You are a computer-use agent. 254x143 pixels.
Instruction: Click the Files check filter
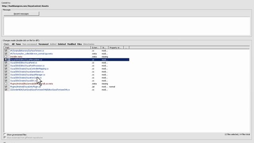[79, 44]
